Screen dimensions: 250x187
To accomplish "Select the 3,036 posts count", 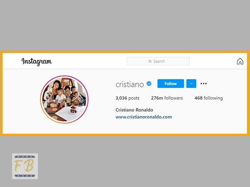I will 127,98.
